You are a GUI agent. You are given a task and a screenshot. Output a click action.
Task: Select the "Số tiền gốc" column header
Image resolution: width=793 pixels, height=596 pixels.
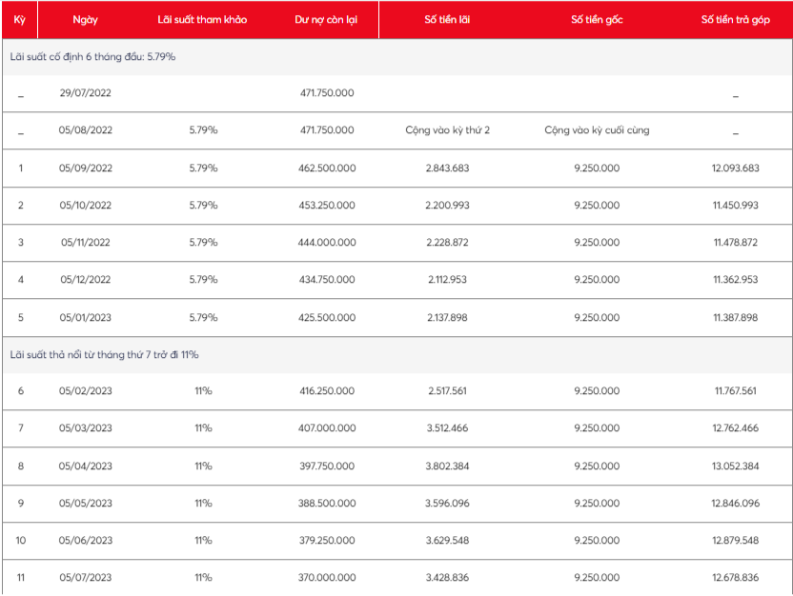point(597,20)
